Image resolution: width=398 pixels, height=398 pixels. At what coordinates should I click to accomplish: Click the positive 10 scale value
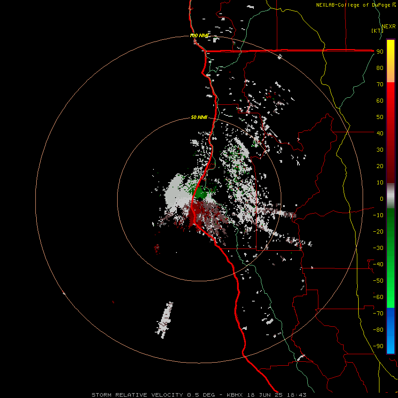point(380,183)
